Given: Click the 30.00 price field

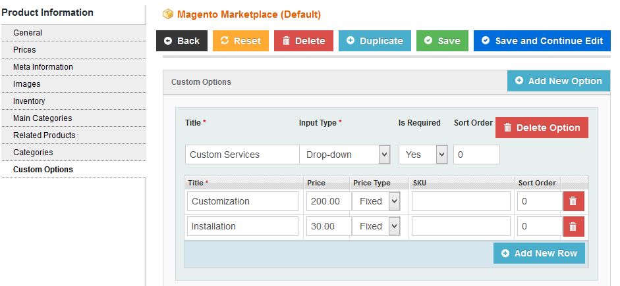Looking at the screenshot, I should [x=329, y=226].
